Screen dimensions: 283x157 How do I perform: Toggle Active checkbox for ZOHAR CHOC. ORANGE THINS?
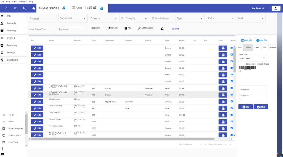tap(232, 95)
